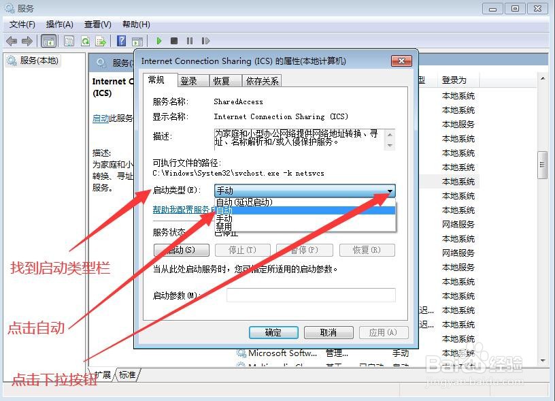
Task: Click the svchost.exe executable path text
Action: 238,173
